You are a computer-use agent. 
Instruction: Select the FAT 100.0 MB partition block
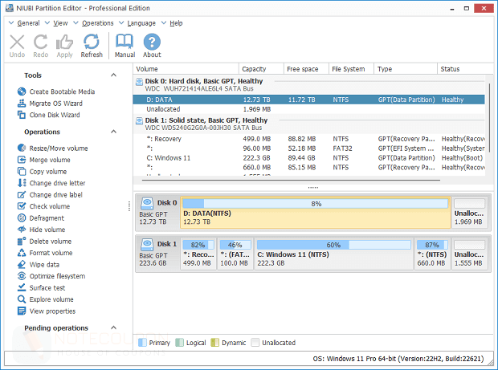pos(235,254)
